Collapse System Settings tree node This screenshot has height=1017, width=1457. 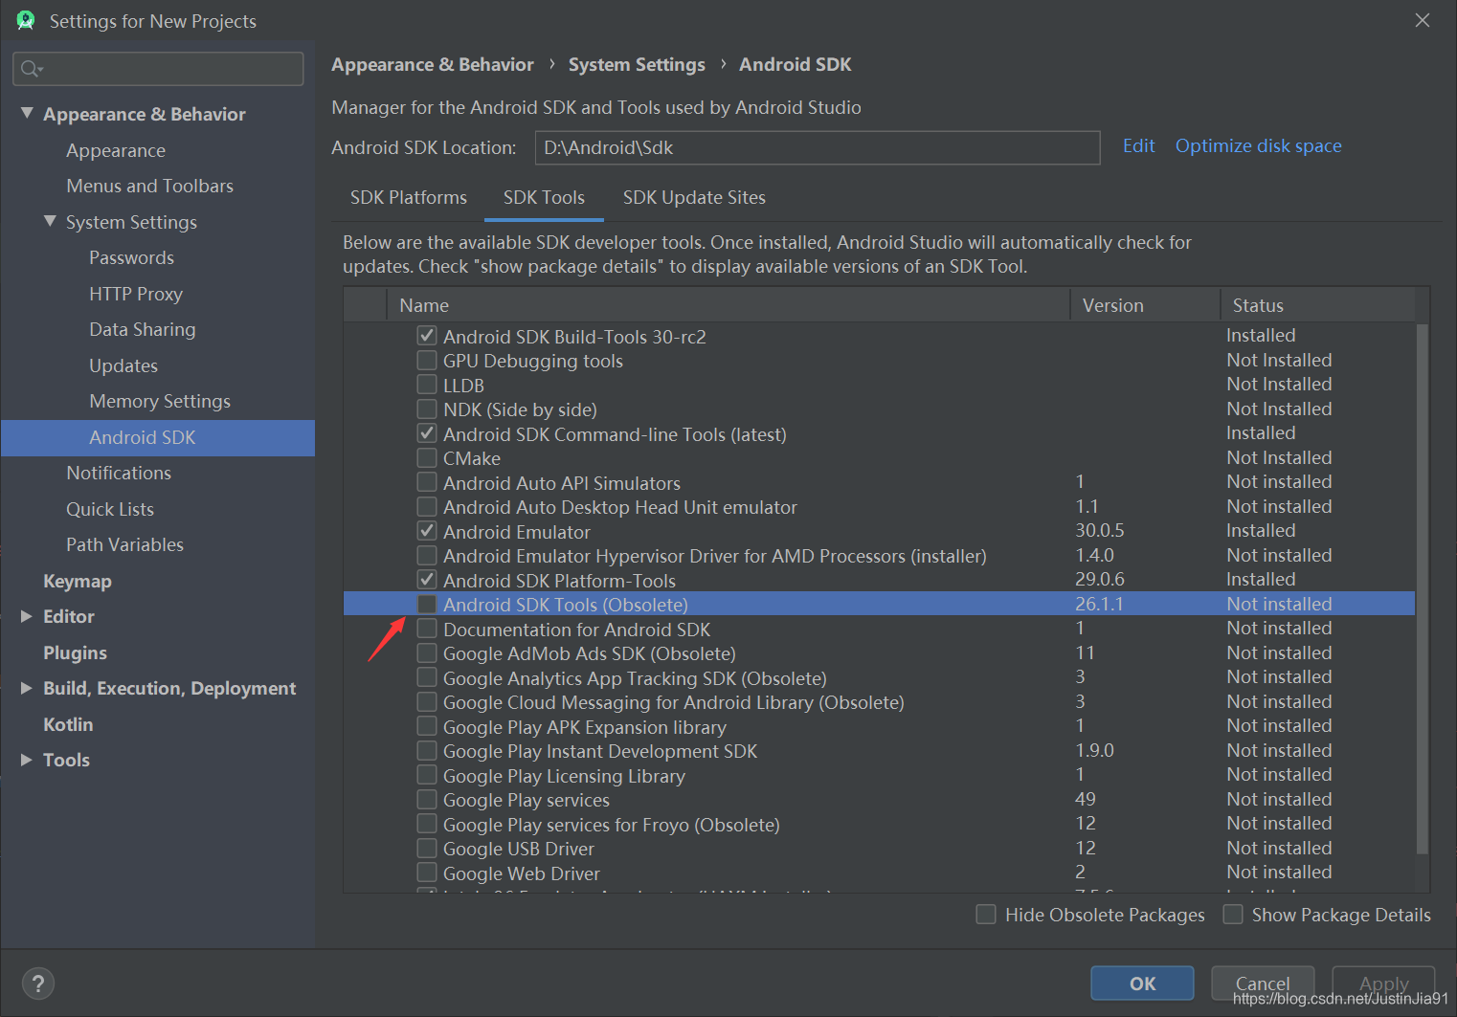tap(50, 222)
